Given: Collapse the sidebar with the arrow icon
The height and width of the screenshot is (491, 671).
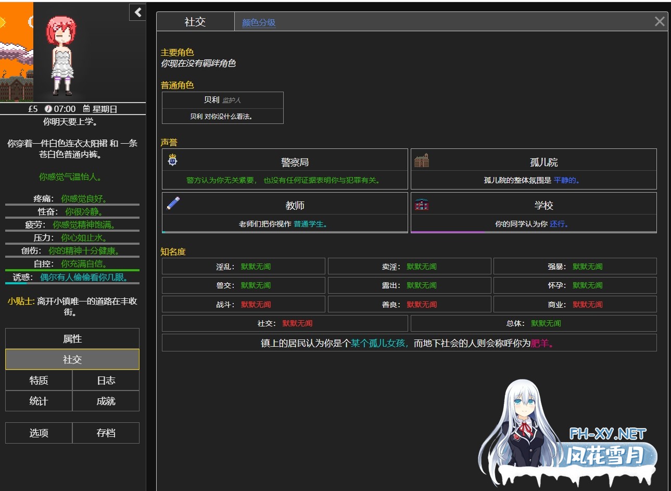Looking at the screenshot, I should tap(137, 12).
